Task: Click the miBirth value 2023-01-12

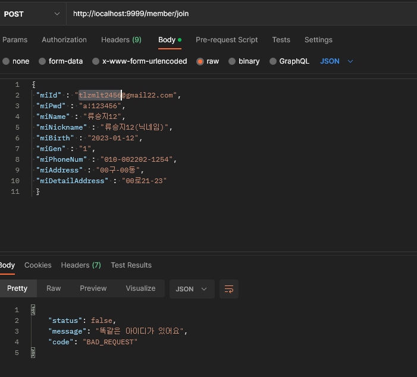Action: 113,138
